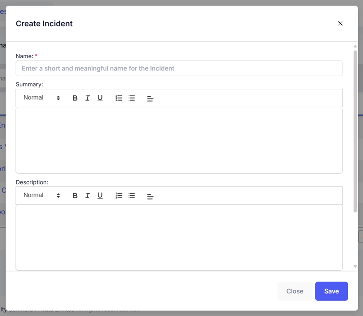The width and height of the screenshot is (363, 316).
Task: Apply bold in the Summary editor toolbar
Action: click(75, 98)
